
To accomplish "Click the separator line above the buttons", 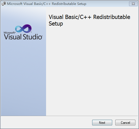I will pyautogui.click(x=69, y=116).
